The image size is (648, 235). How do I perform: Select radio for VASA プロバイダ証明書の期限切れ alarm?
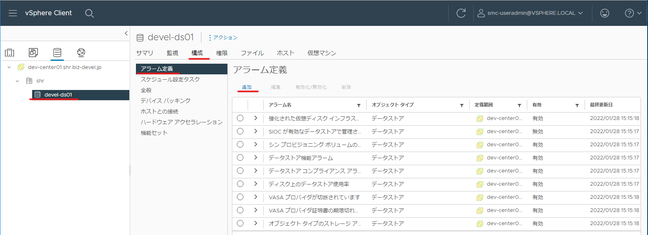coord(240,210)
